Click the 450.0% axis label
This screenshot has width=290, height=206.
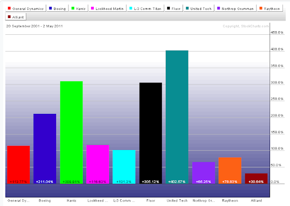(277, 33)
